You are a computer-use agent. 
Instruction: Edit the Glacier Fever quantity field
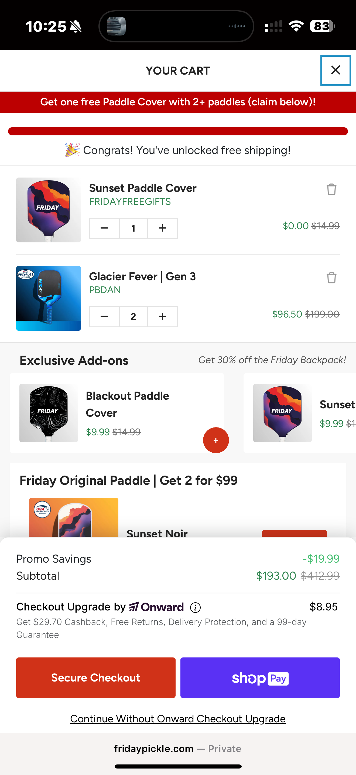(133, 316)
